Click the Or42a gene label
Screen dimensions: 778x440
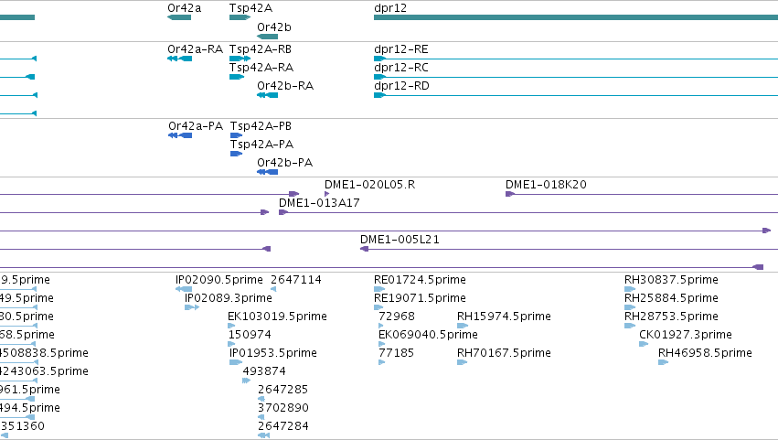click(x=184, y=8)
